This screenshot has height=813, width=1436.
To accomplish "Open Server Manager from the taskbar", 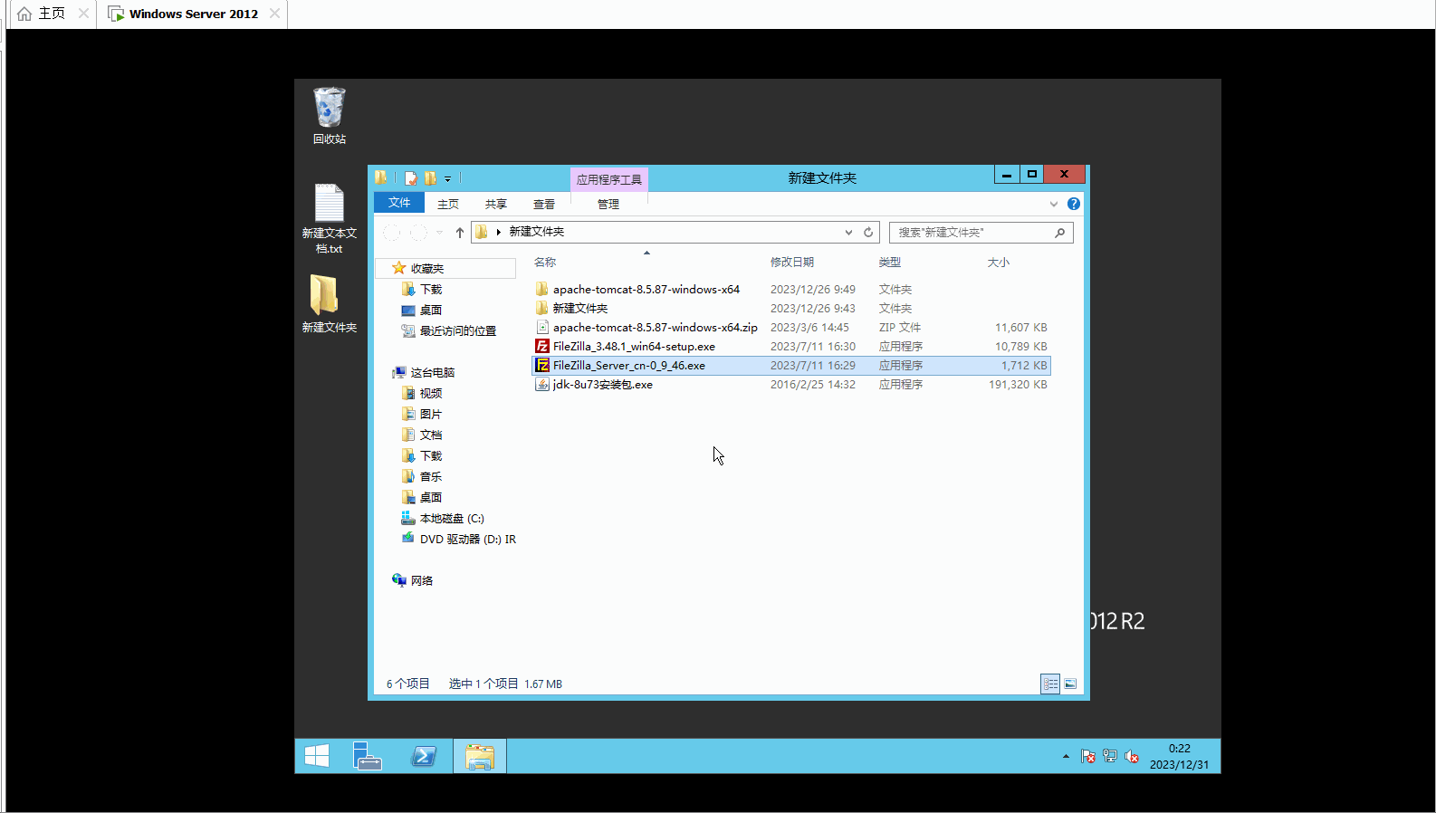I will click(367, 756).
